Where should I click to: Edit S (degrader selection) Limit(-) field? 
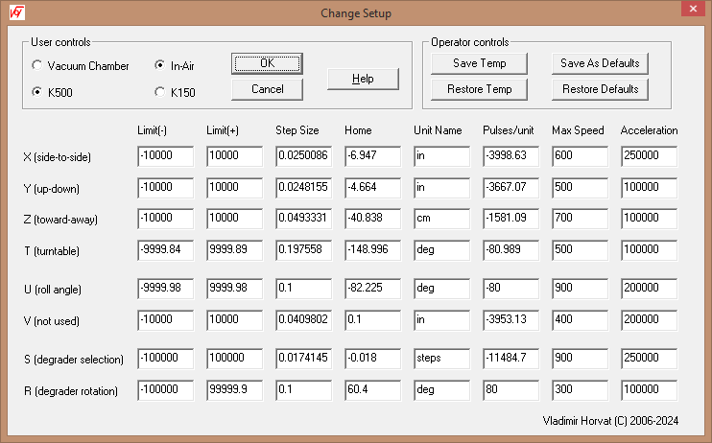166,359
